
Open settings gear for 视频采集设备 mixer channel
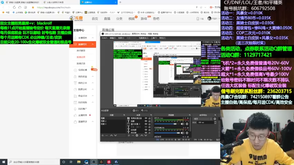(x=187, y=133)
